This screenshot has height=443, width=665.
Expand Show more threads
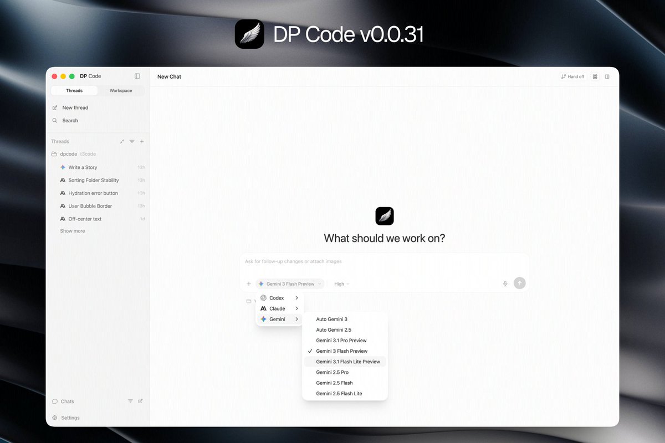(73, 231)
